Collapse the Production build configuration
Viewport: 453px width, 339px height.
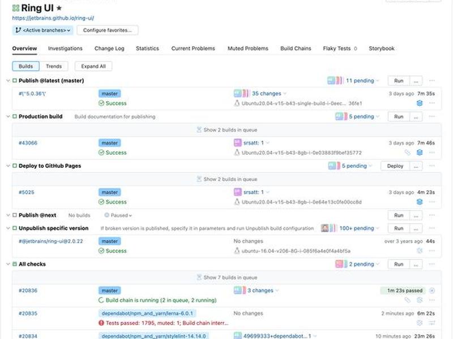click(8, 116)
